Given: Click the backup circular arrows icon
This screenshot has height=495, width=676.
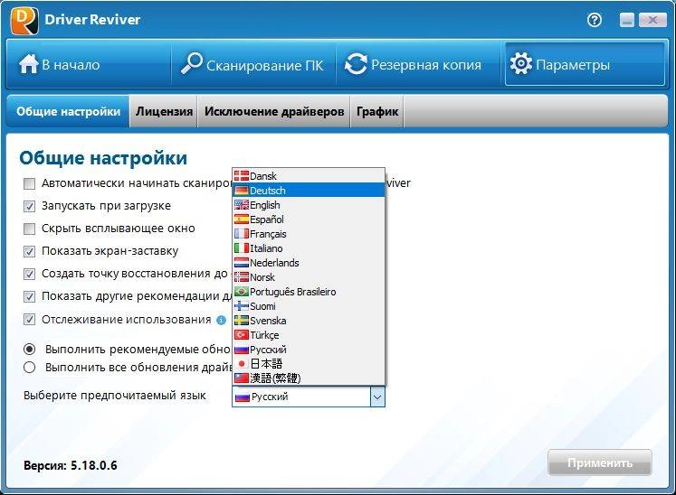Looking at the screenshot, I should [356, 64].
